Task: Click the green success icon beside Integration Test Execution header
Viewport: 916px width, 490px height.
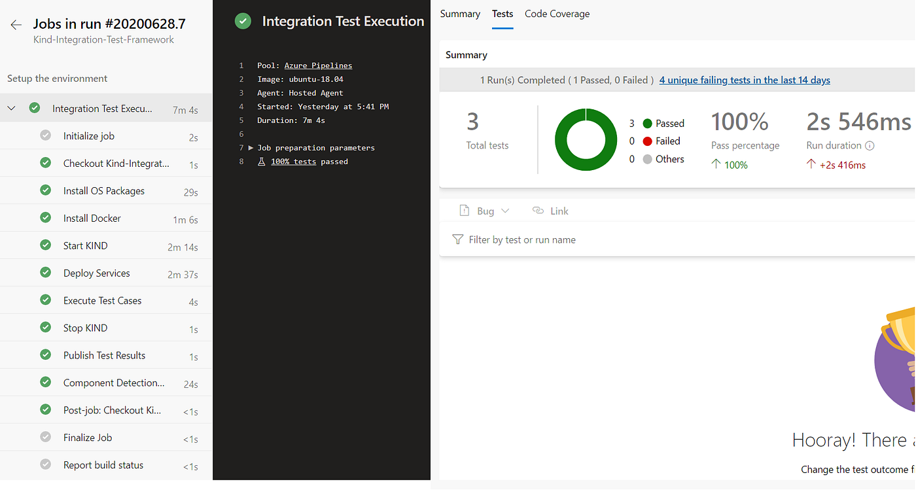Action: 243,21
